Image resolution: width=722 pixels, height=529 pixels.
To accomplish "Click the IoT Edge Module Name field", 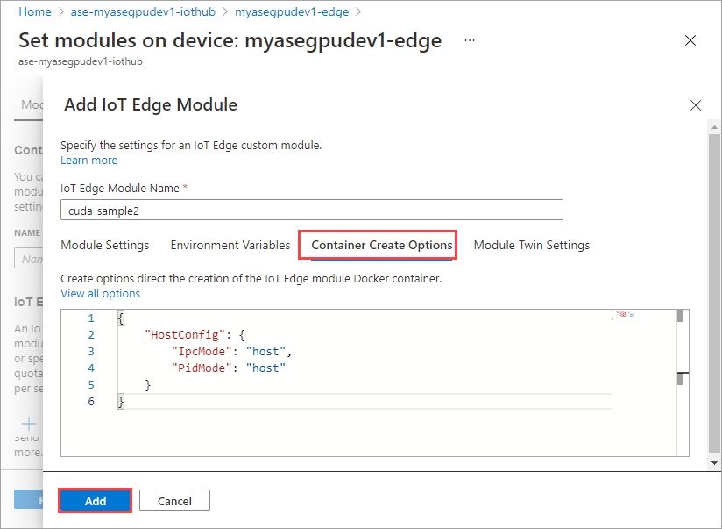I will coord(311,210).
